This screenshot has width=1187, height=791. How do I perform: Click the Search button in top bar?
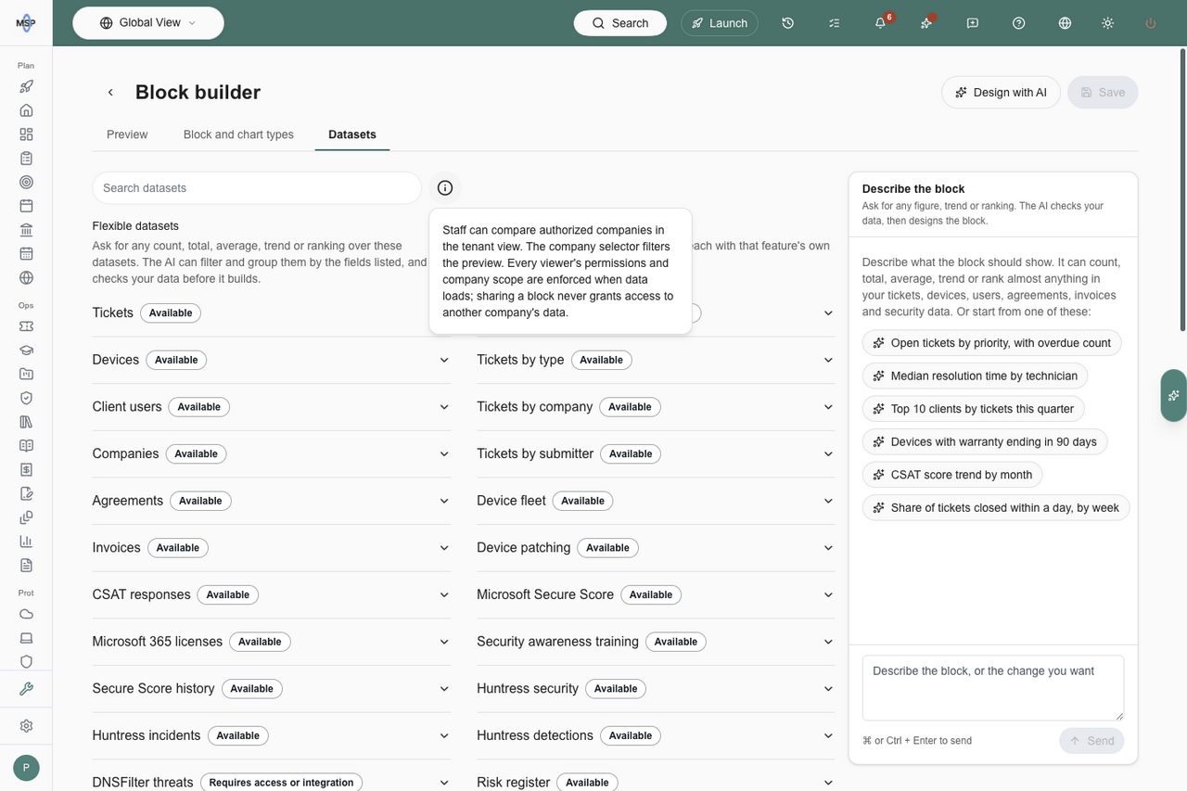coord(620,23)
